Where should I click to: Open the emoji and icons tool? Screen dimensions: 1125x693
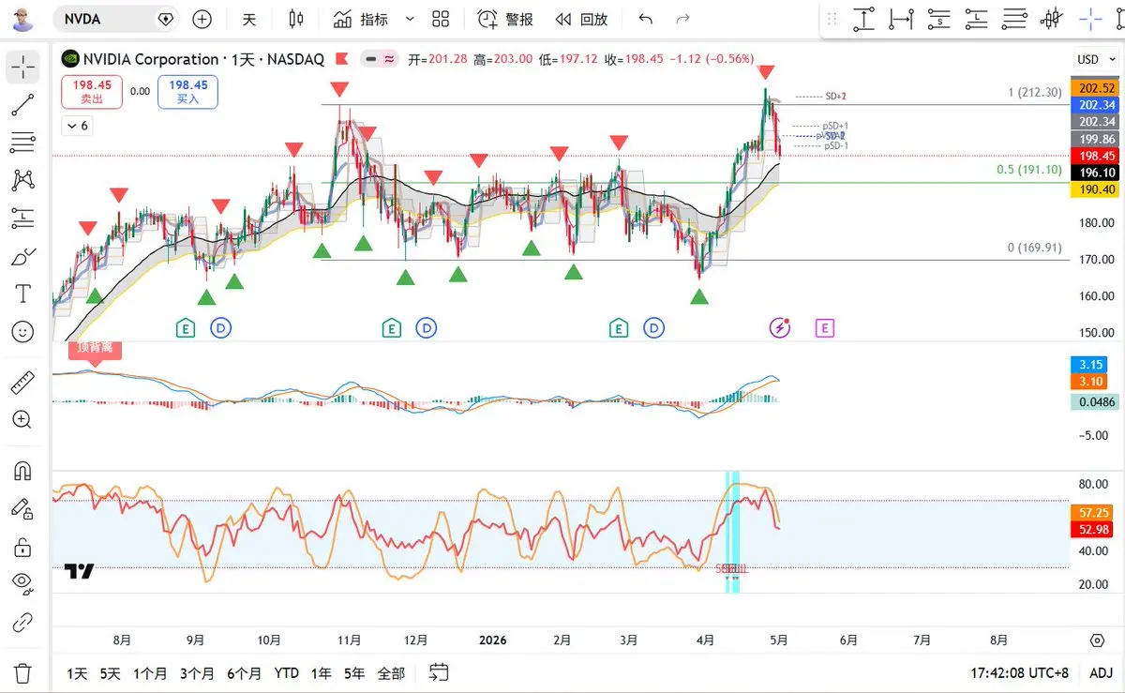point(22,331)
